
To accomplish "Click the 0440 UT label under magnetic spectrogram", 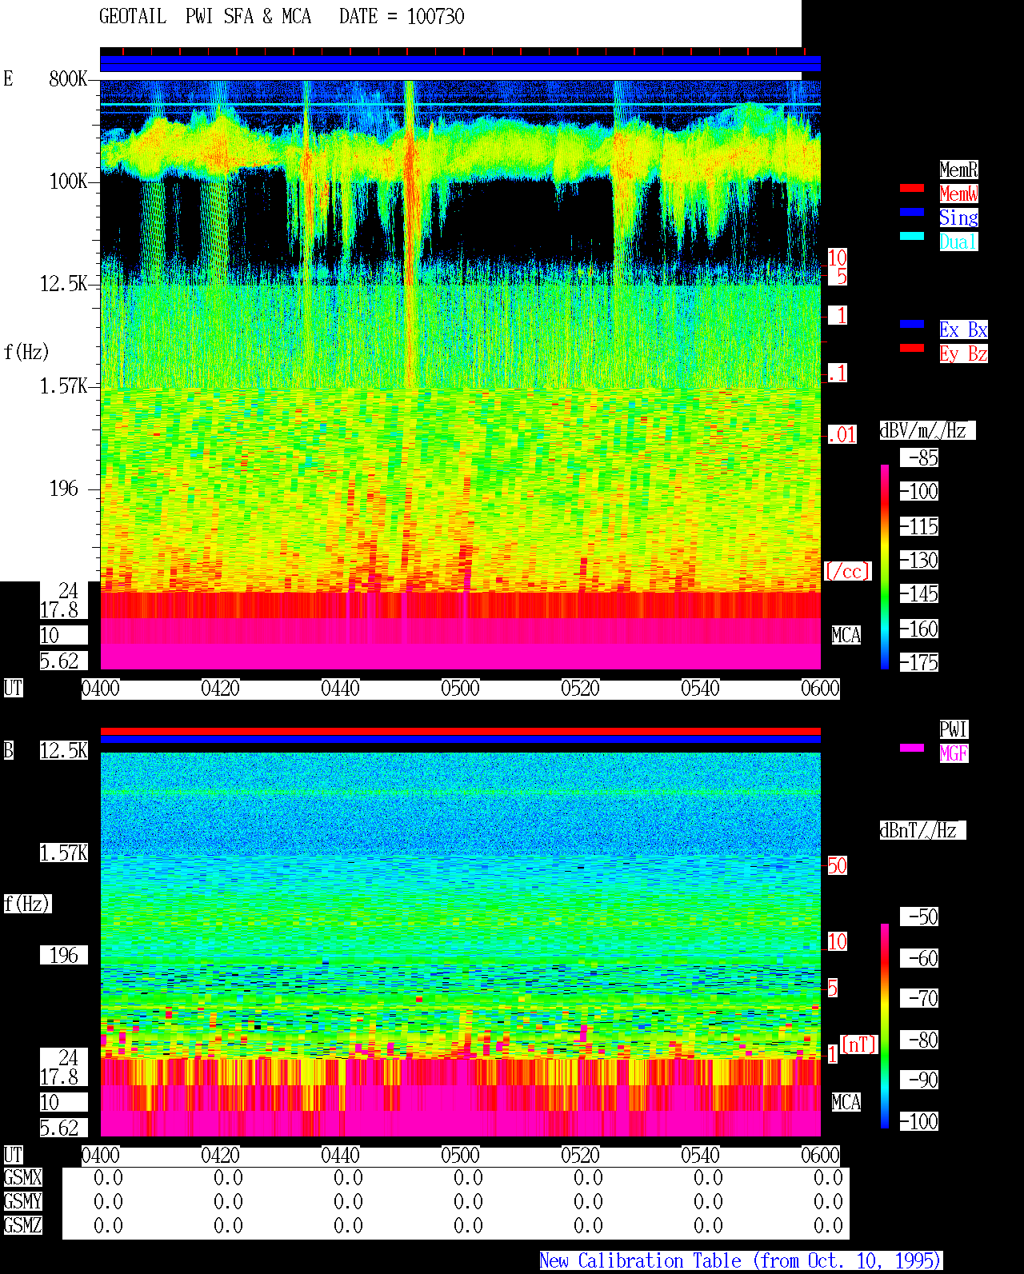I will 340,1156.
